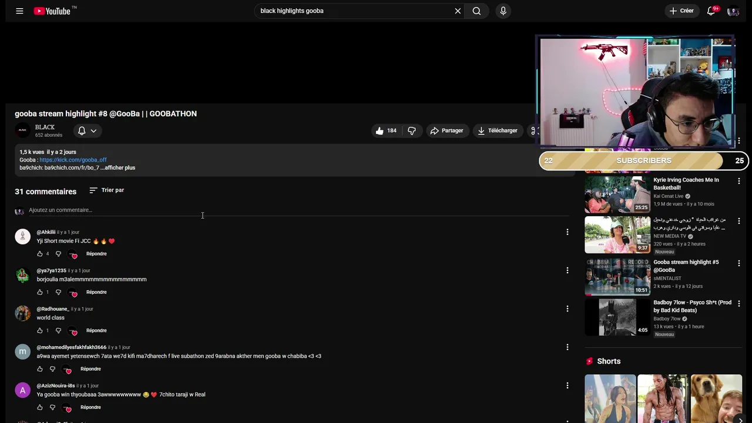Viewport: 752px width, 423px height.
Task: Like the @mohamedilyesfakhfakh3666 comment
Action: (x=40, y=369)
